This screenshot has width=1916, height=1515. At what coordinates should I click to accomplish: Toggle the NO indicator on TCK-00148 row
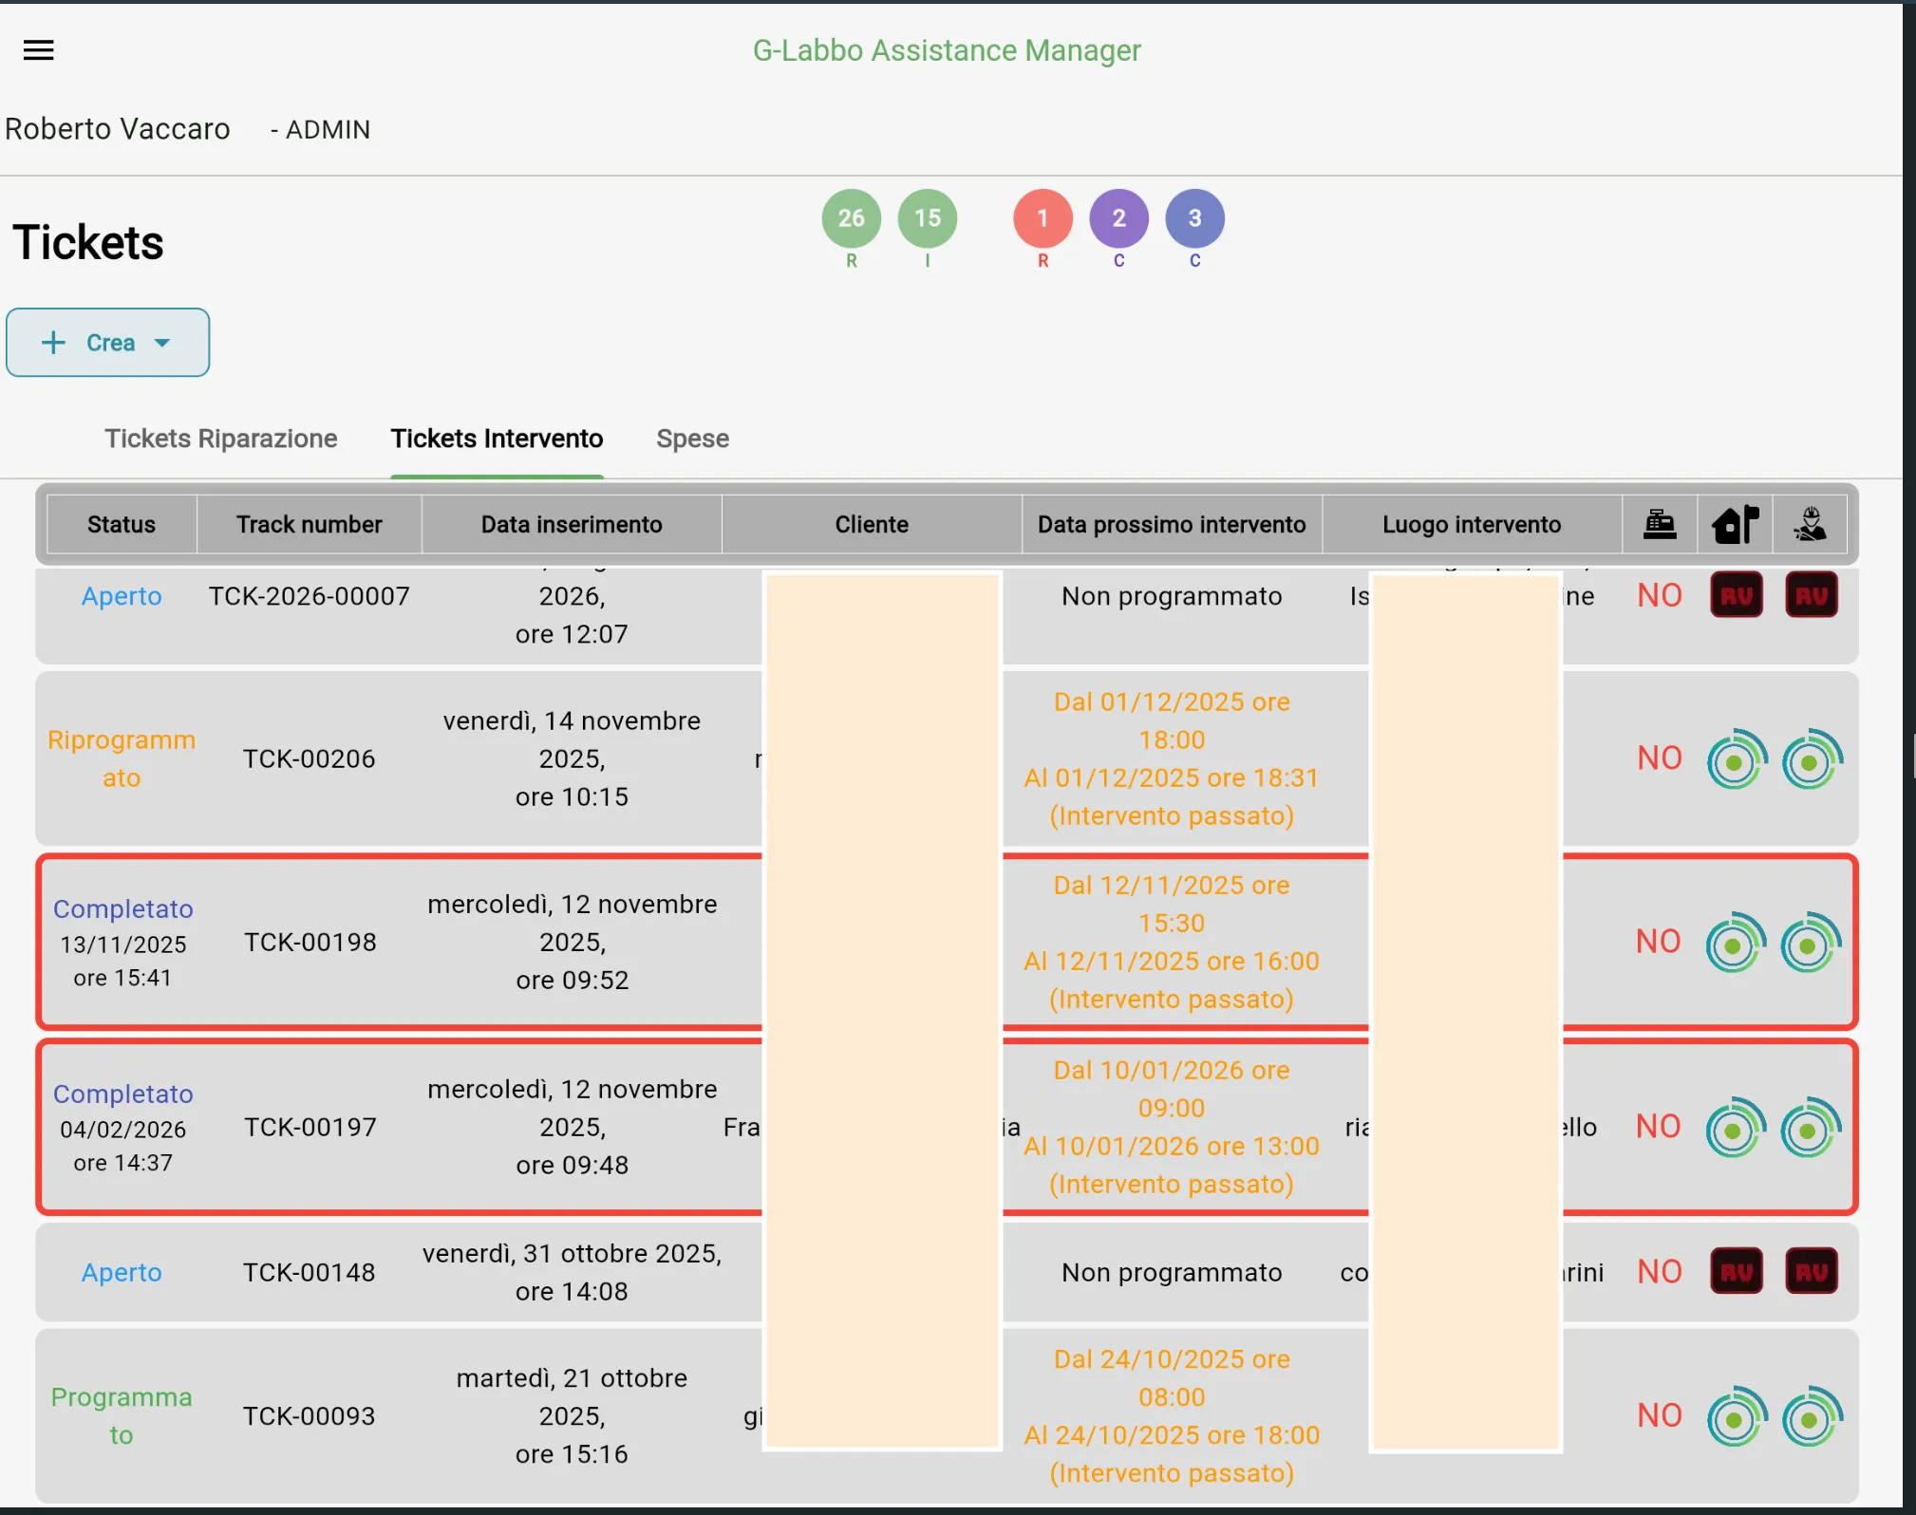coord(1658,1271)
